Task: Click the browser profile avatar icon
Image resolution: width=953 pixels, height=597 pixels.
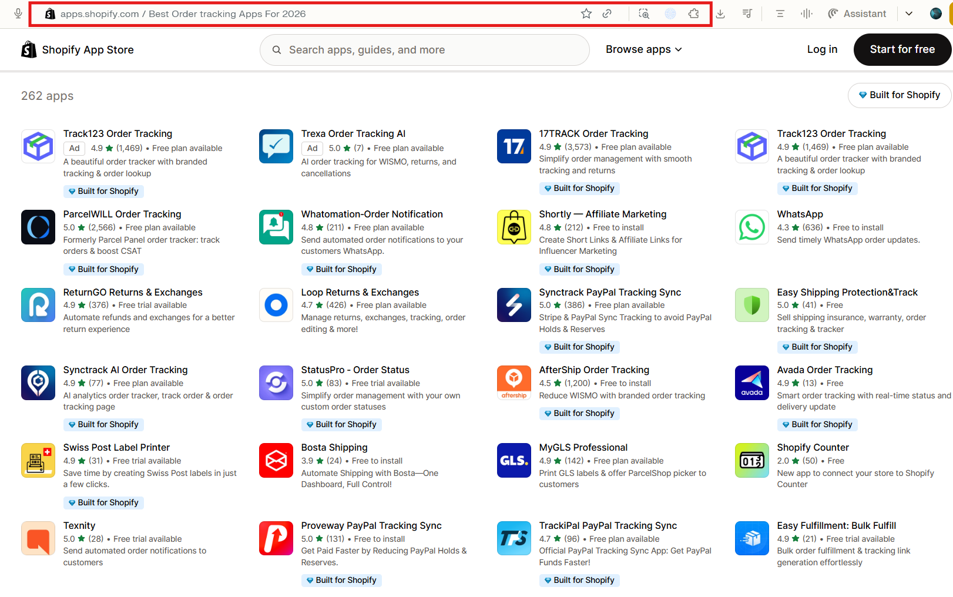Action: tap(936, 14)
